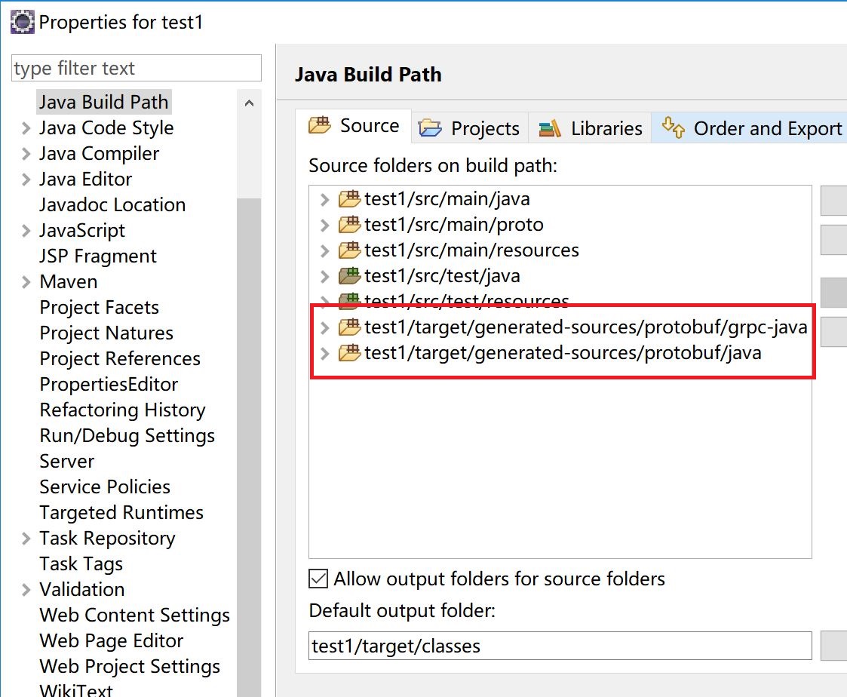The image size is (847, 697).
Task: Click the type filter text field
Action: pos(137,69)
